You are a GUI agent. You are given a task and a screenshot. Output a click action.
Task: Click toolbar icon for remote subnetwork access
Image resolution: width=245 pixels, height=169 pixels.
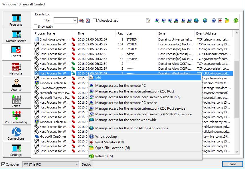click(163, 21)
